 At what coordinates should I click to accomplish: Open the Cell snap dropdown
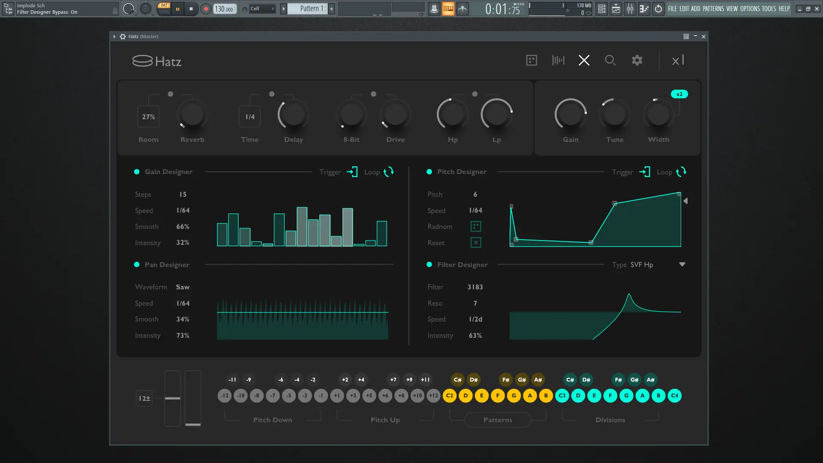click(262, 9)
